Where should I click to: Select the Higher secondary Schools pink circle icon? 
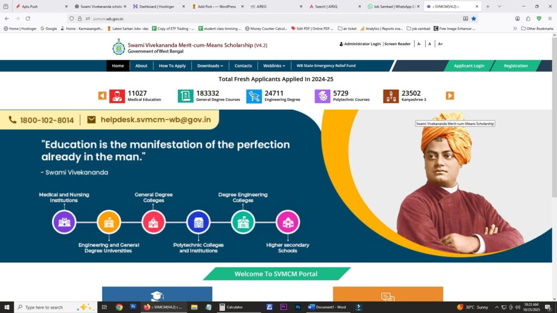288,222
